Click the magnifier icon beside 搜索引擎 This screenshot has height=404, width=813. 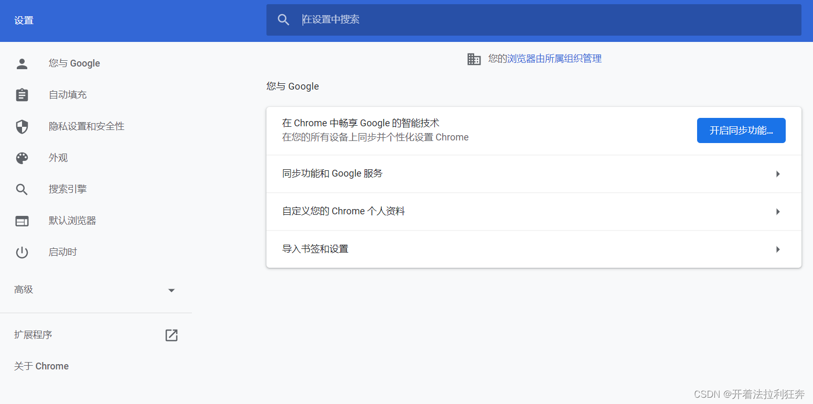click(22, 190)
